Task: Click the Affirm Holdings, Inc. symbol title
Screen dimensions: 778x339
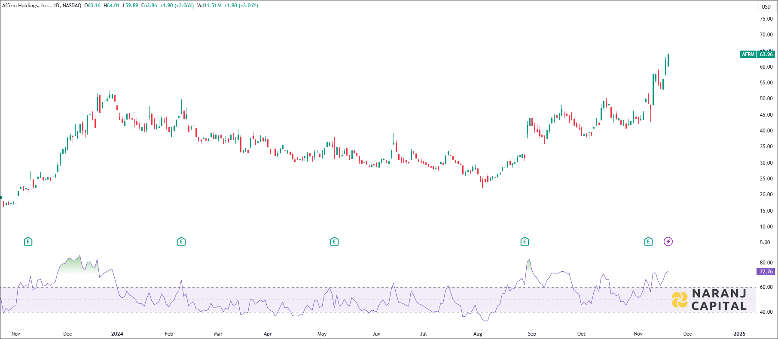Action: tap(26, 6)
